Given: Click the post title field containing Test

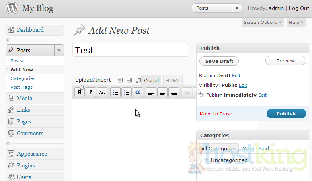Looking at the screenshot, I should (131, 50).
